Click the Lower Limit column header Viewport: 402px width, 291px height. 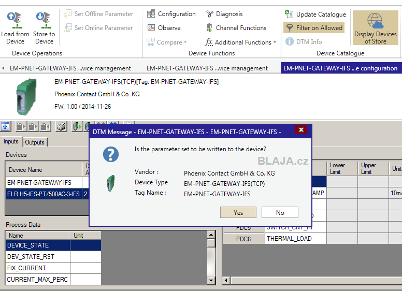pyautogui.click(x=342, y=168)
